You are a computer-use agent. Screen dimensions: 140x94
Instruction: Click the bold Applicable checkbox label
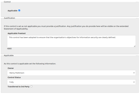(12, 11)
